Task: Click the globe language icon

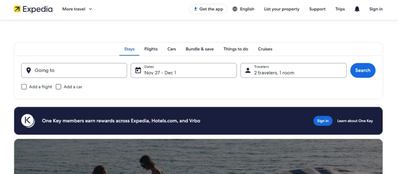Action: [x=235, y=9]
